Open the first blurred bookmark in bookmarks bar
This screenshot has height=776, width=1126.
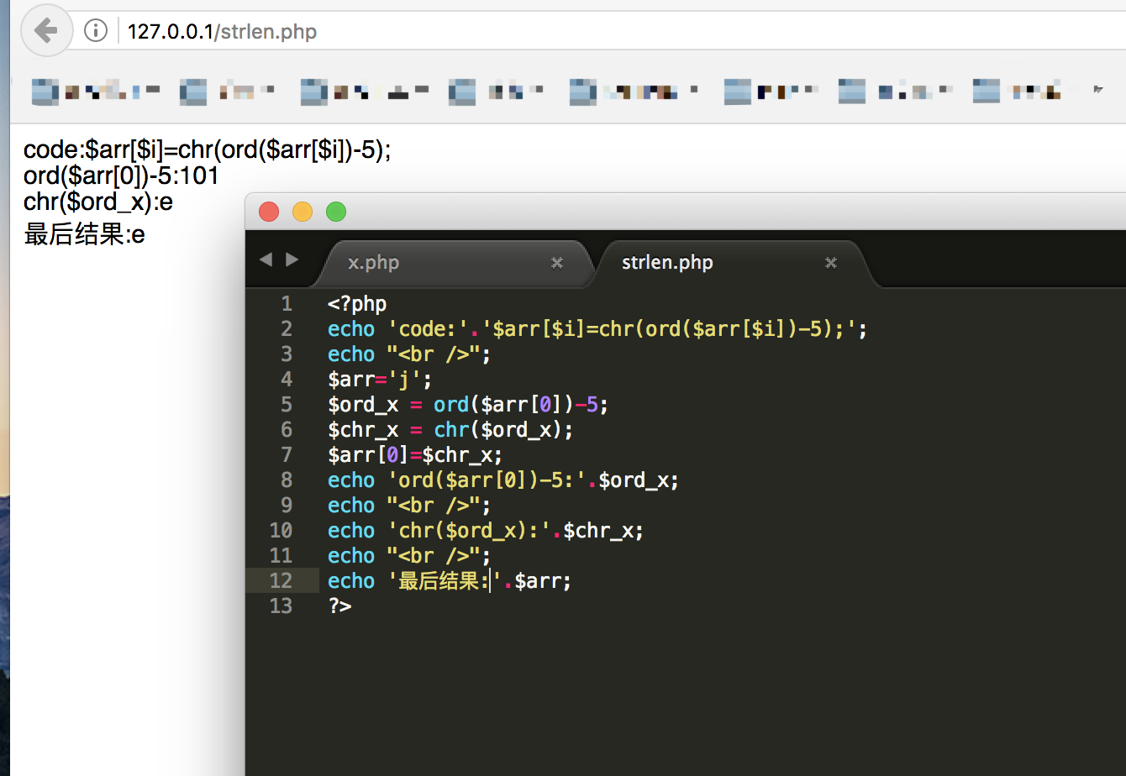coord(95,92)
